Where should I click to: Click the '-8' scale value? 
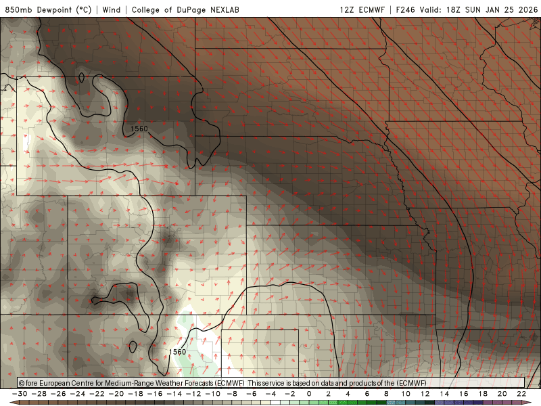pos(232,394)
